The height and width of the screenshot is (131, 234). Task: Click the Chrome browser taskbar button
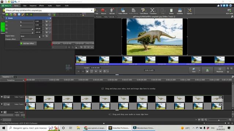click(95, 128)
